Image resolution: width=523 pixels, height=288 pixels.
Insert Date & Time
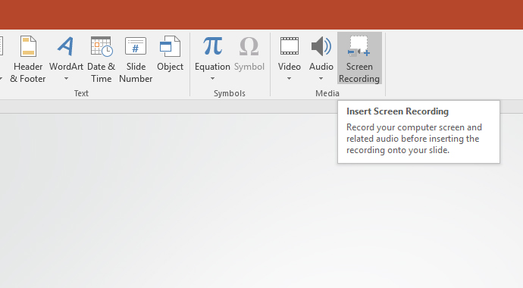102,59
